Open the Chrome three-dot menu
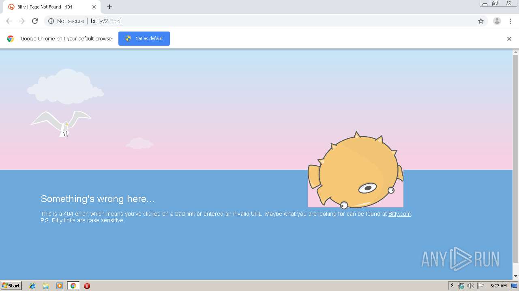The image size is (519, 291). pos(510,21)
